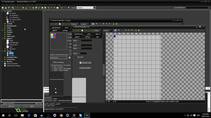Open the Target platform dropdown

(94, 8)
